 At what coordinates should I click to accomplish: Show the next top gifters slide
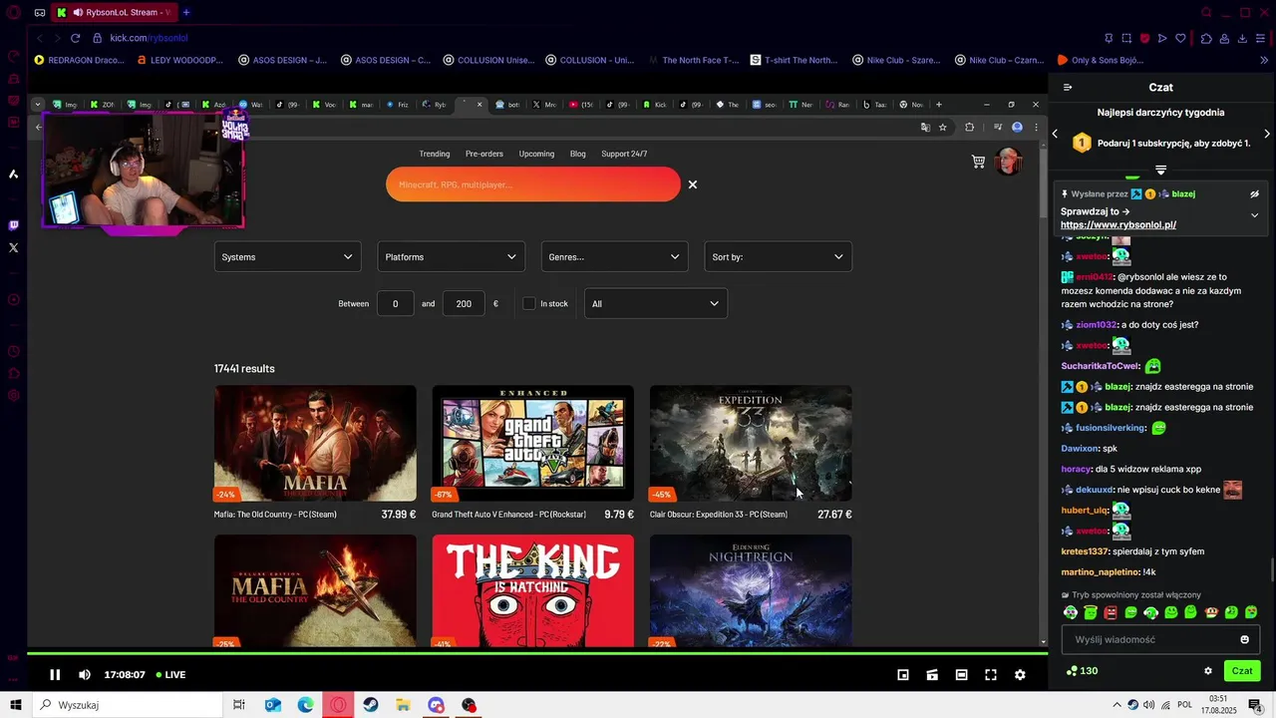(x=1267, y=134)
